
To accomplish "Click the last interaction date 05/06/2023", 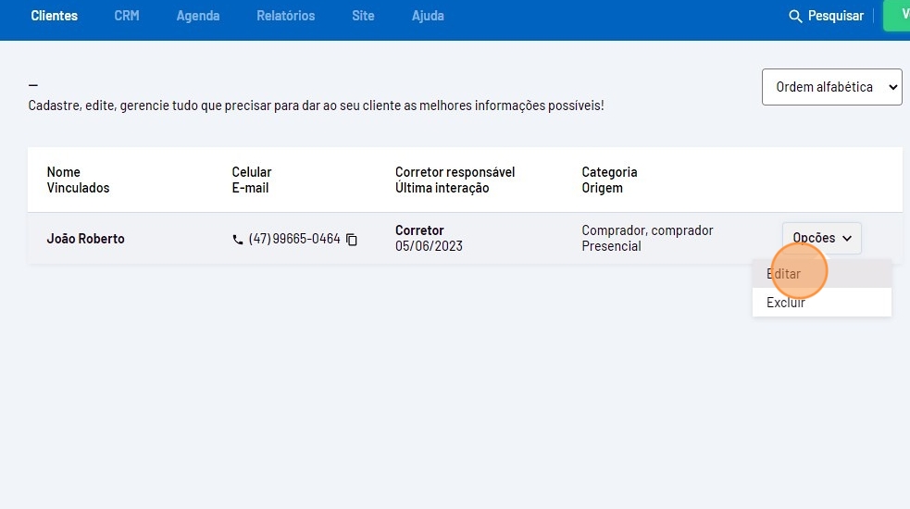I will point(429,246).
